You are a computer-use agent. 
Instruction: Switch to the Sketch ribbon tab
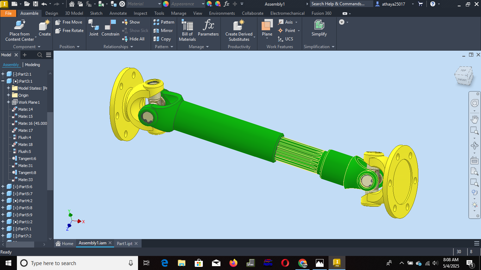96,13
